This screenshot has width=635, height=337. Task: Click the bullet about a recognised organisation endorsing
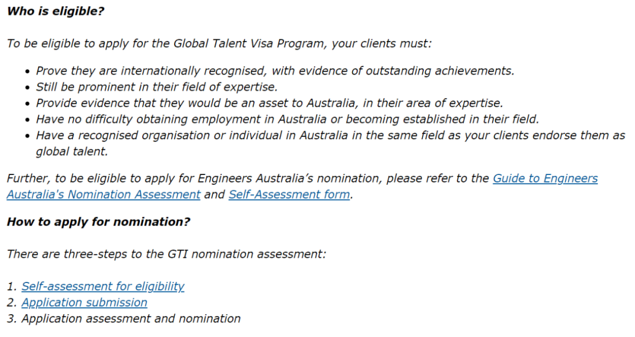(x=330, y=143)
